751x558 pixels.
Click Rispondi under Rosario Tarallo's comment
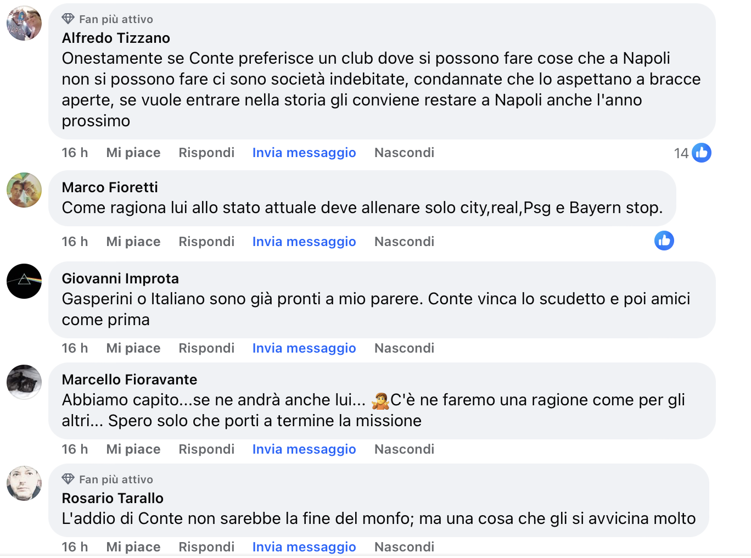206,547
